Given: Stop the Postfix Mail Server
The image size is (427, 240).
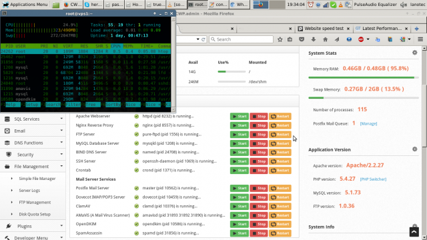Looking at the screenshot, I should click(259, 188).
